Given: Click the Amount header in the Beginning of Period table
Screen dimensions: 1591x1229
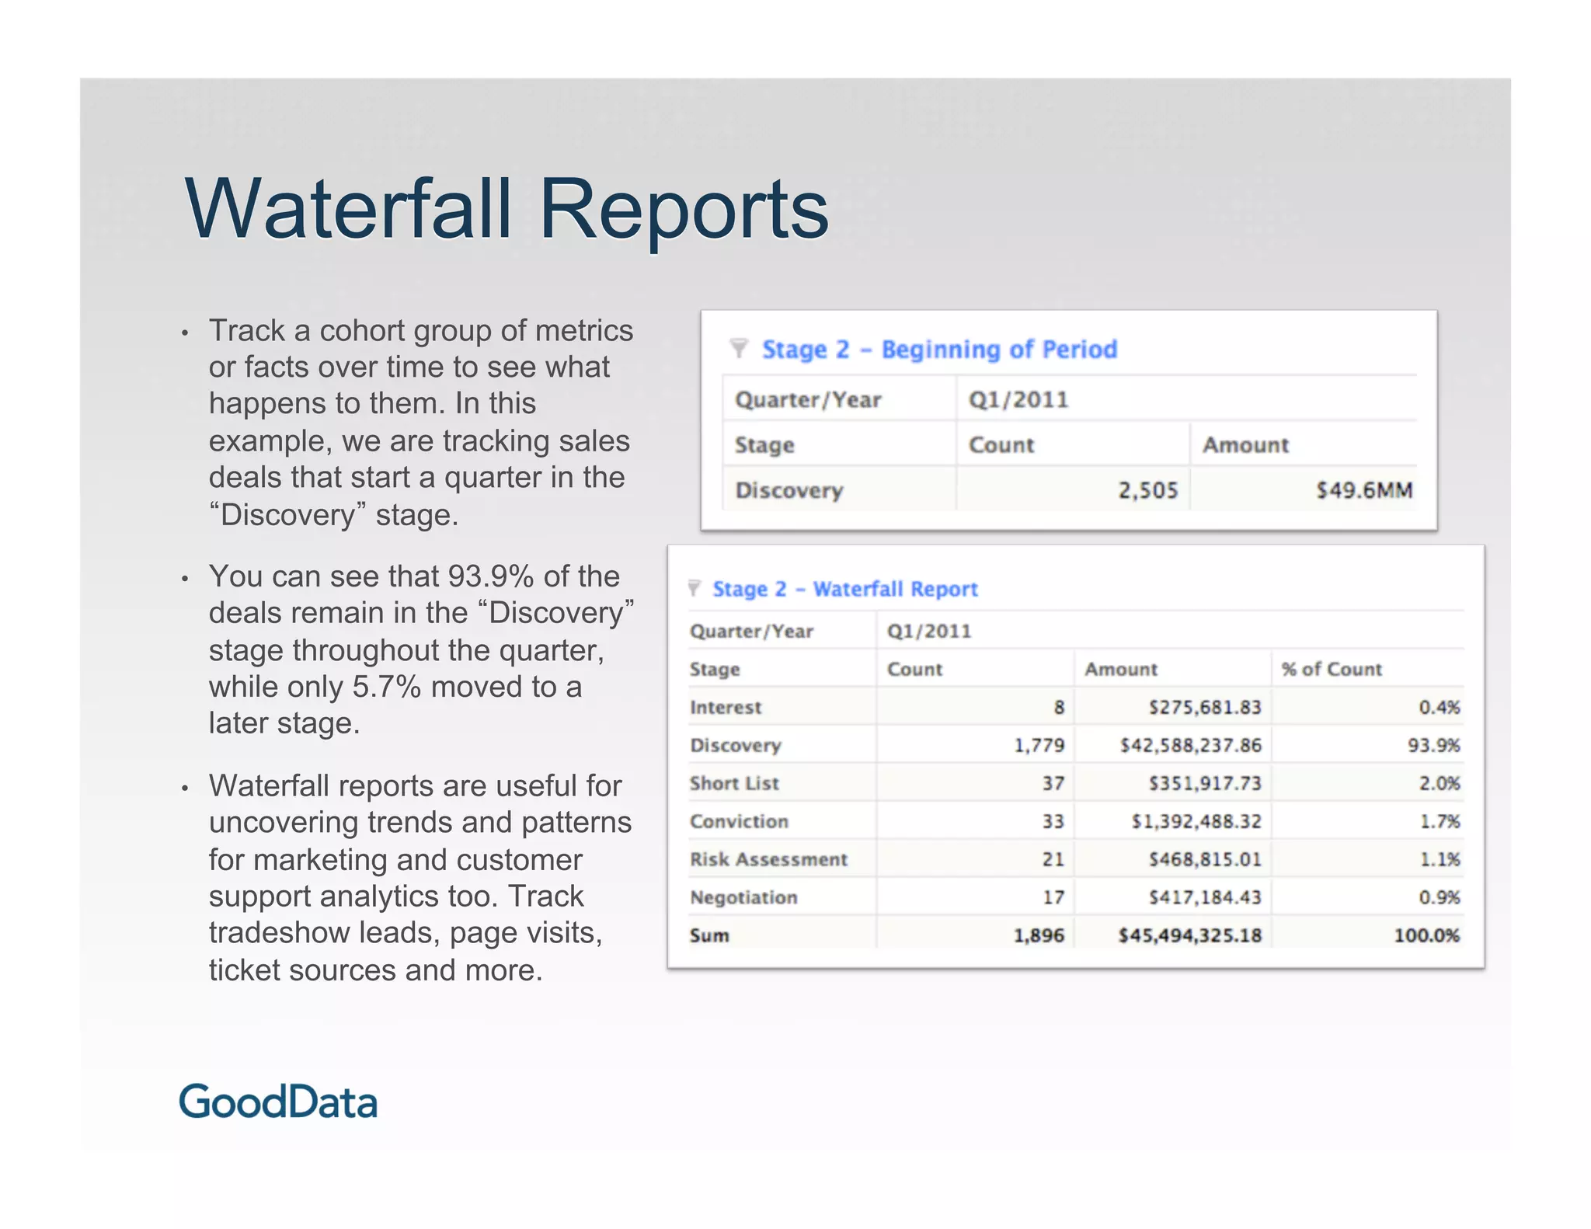Looking at the screenshot, I should coord(1245,445).
